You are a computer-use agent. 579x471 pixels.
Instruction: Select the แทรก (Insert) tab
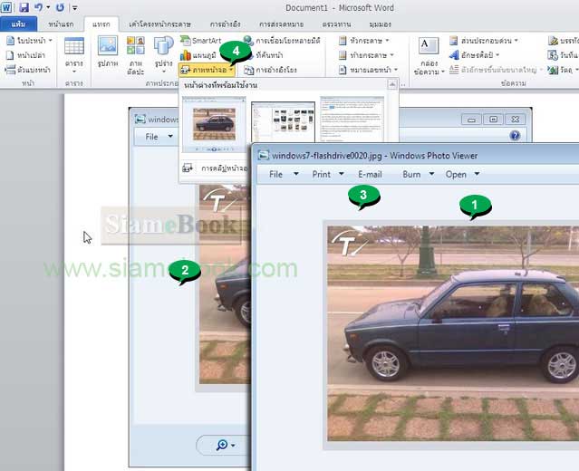point(101,24)
